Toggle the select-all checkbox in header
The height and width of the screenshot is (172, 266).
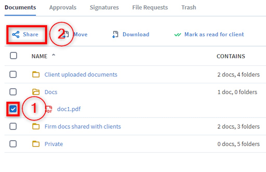[14, 56]
